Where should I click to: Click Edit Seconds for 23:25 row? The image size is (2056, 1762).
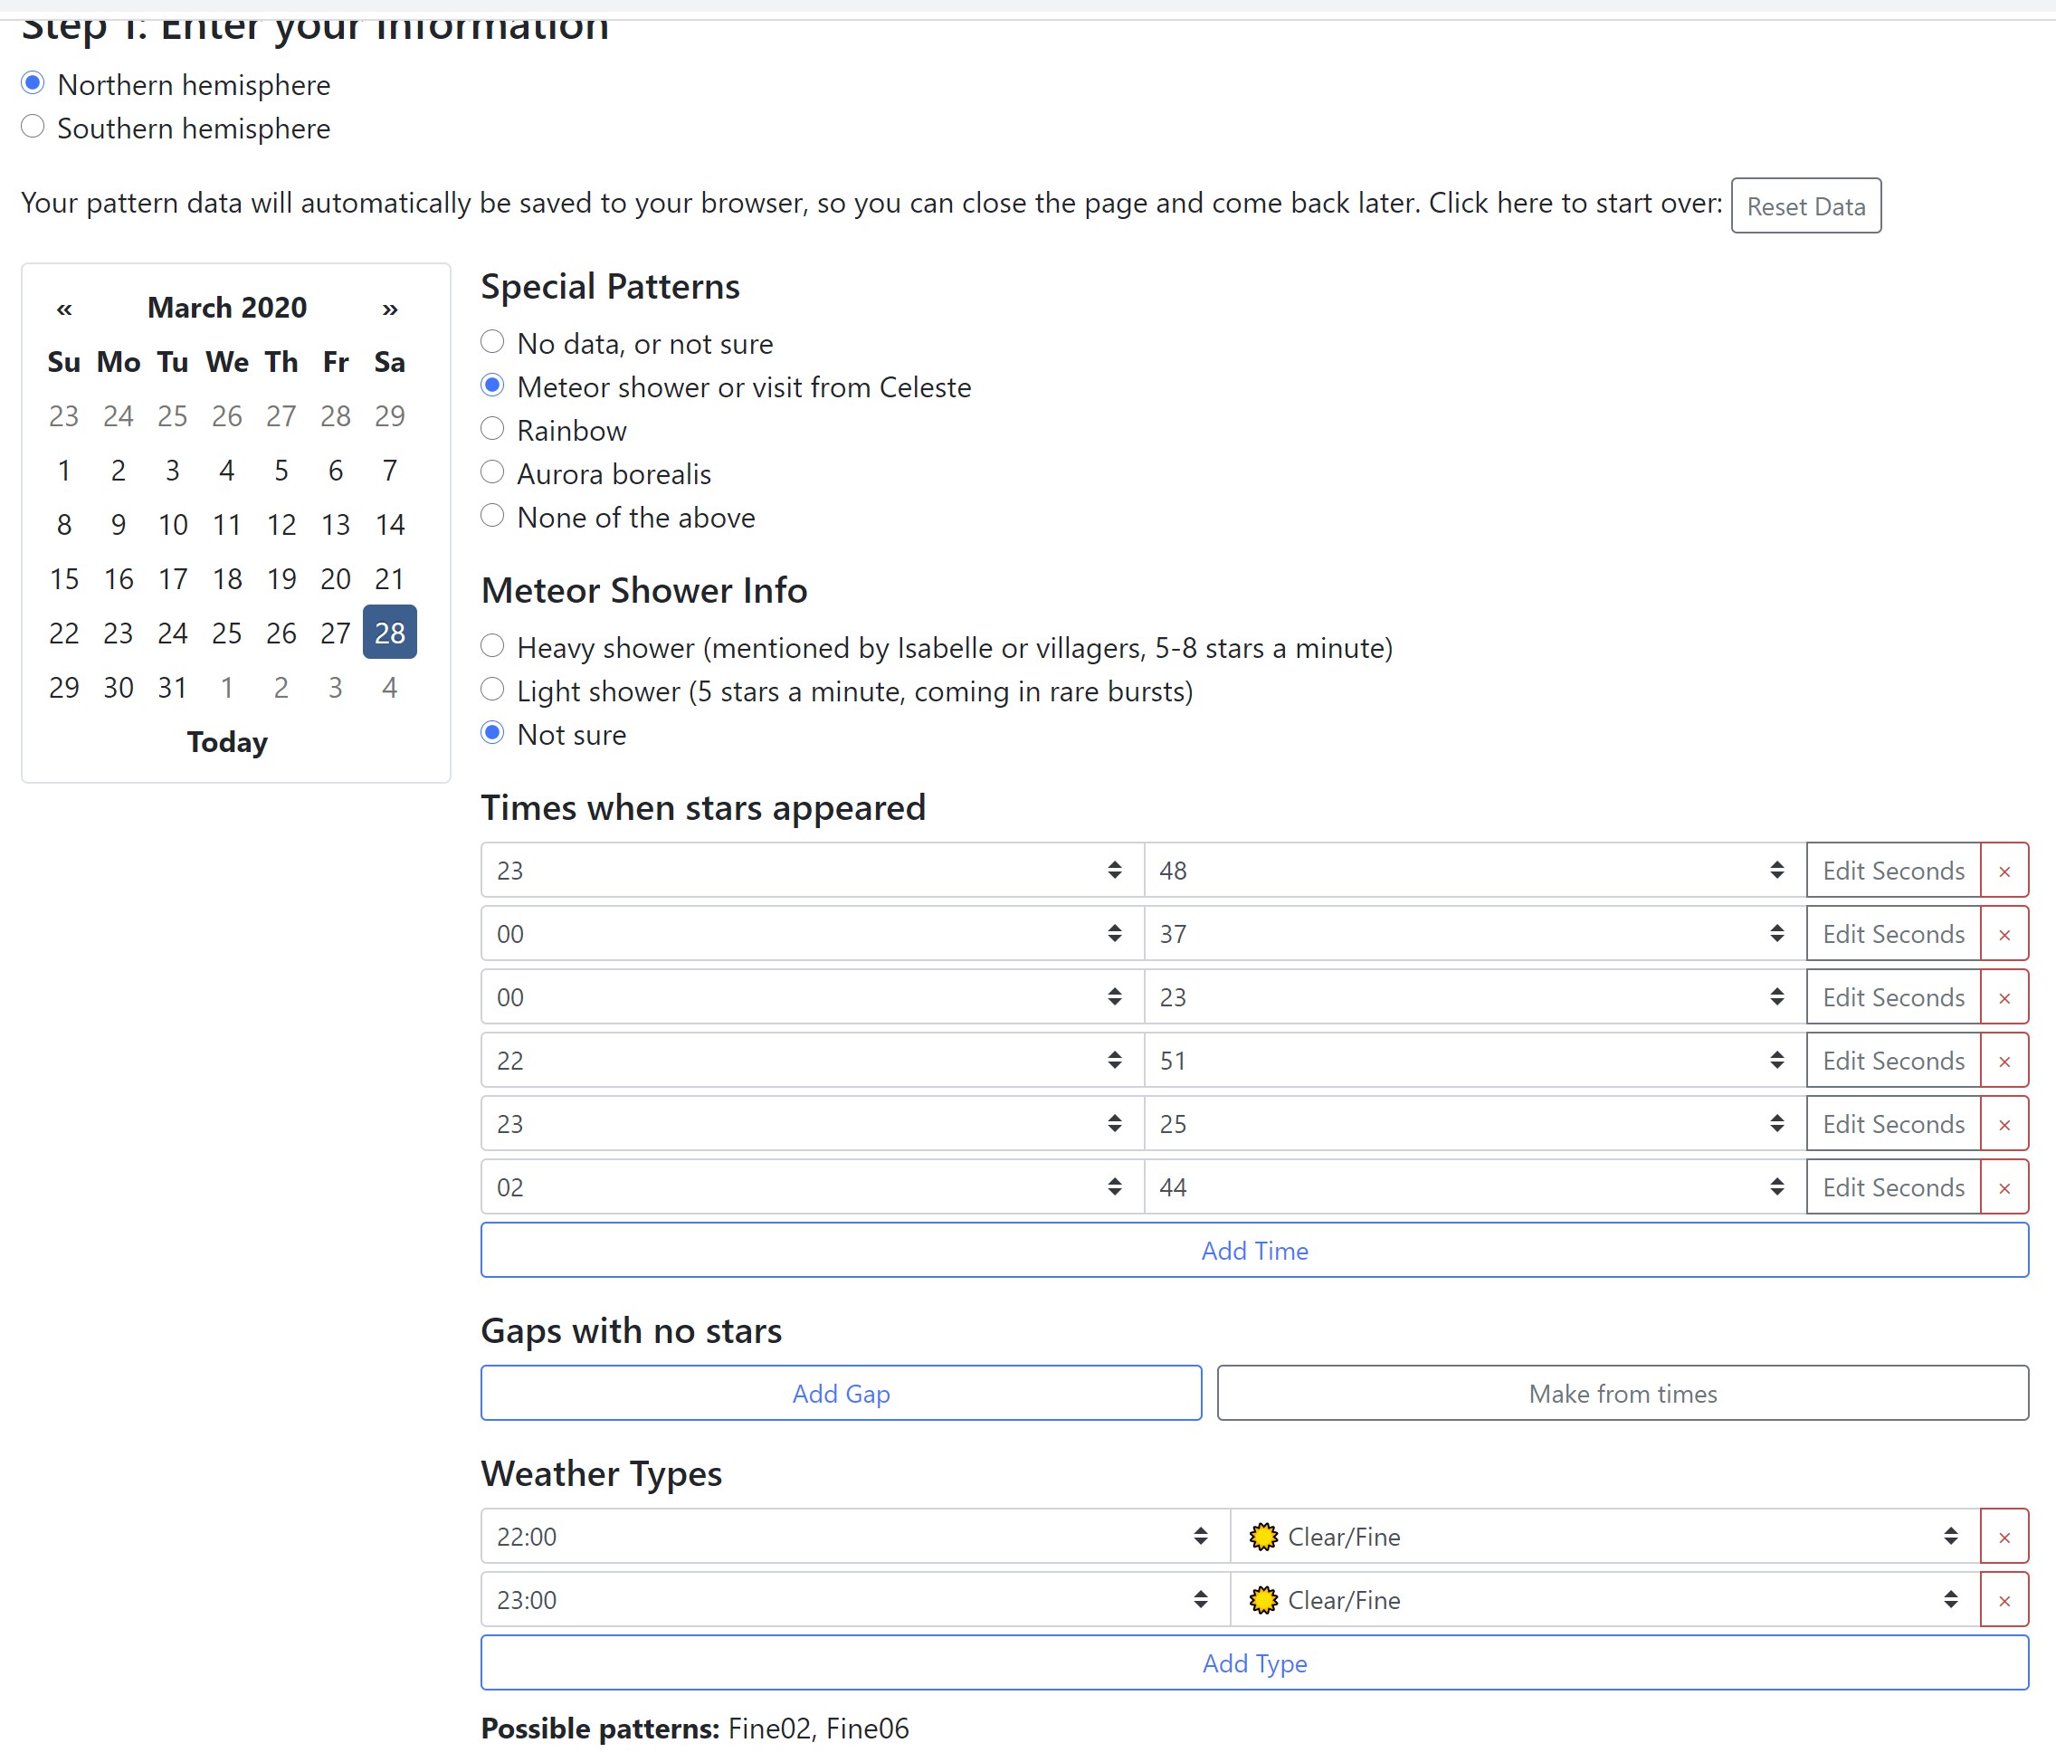point(1892,1125)
